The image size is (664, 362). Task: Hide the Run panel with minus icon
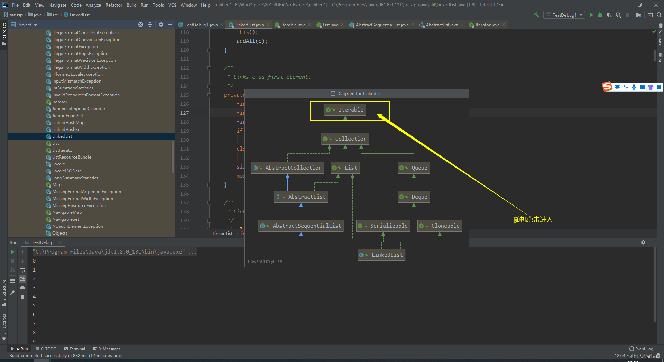point(652,242)
